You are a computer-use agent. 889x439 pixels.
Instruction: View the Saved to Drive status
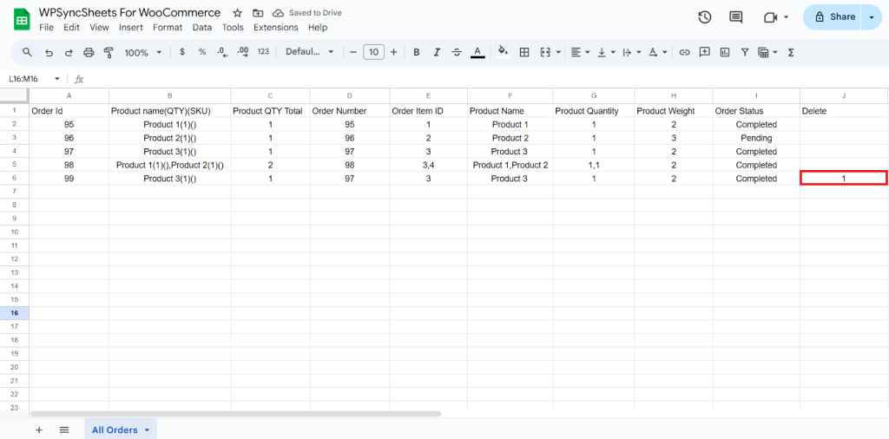point(306,12)
